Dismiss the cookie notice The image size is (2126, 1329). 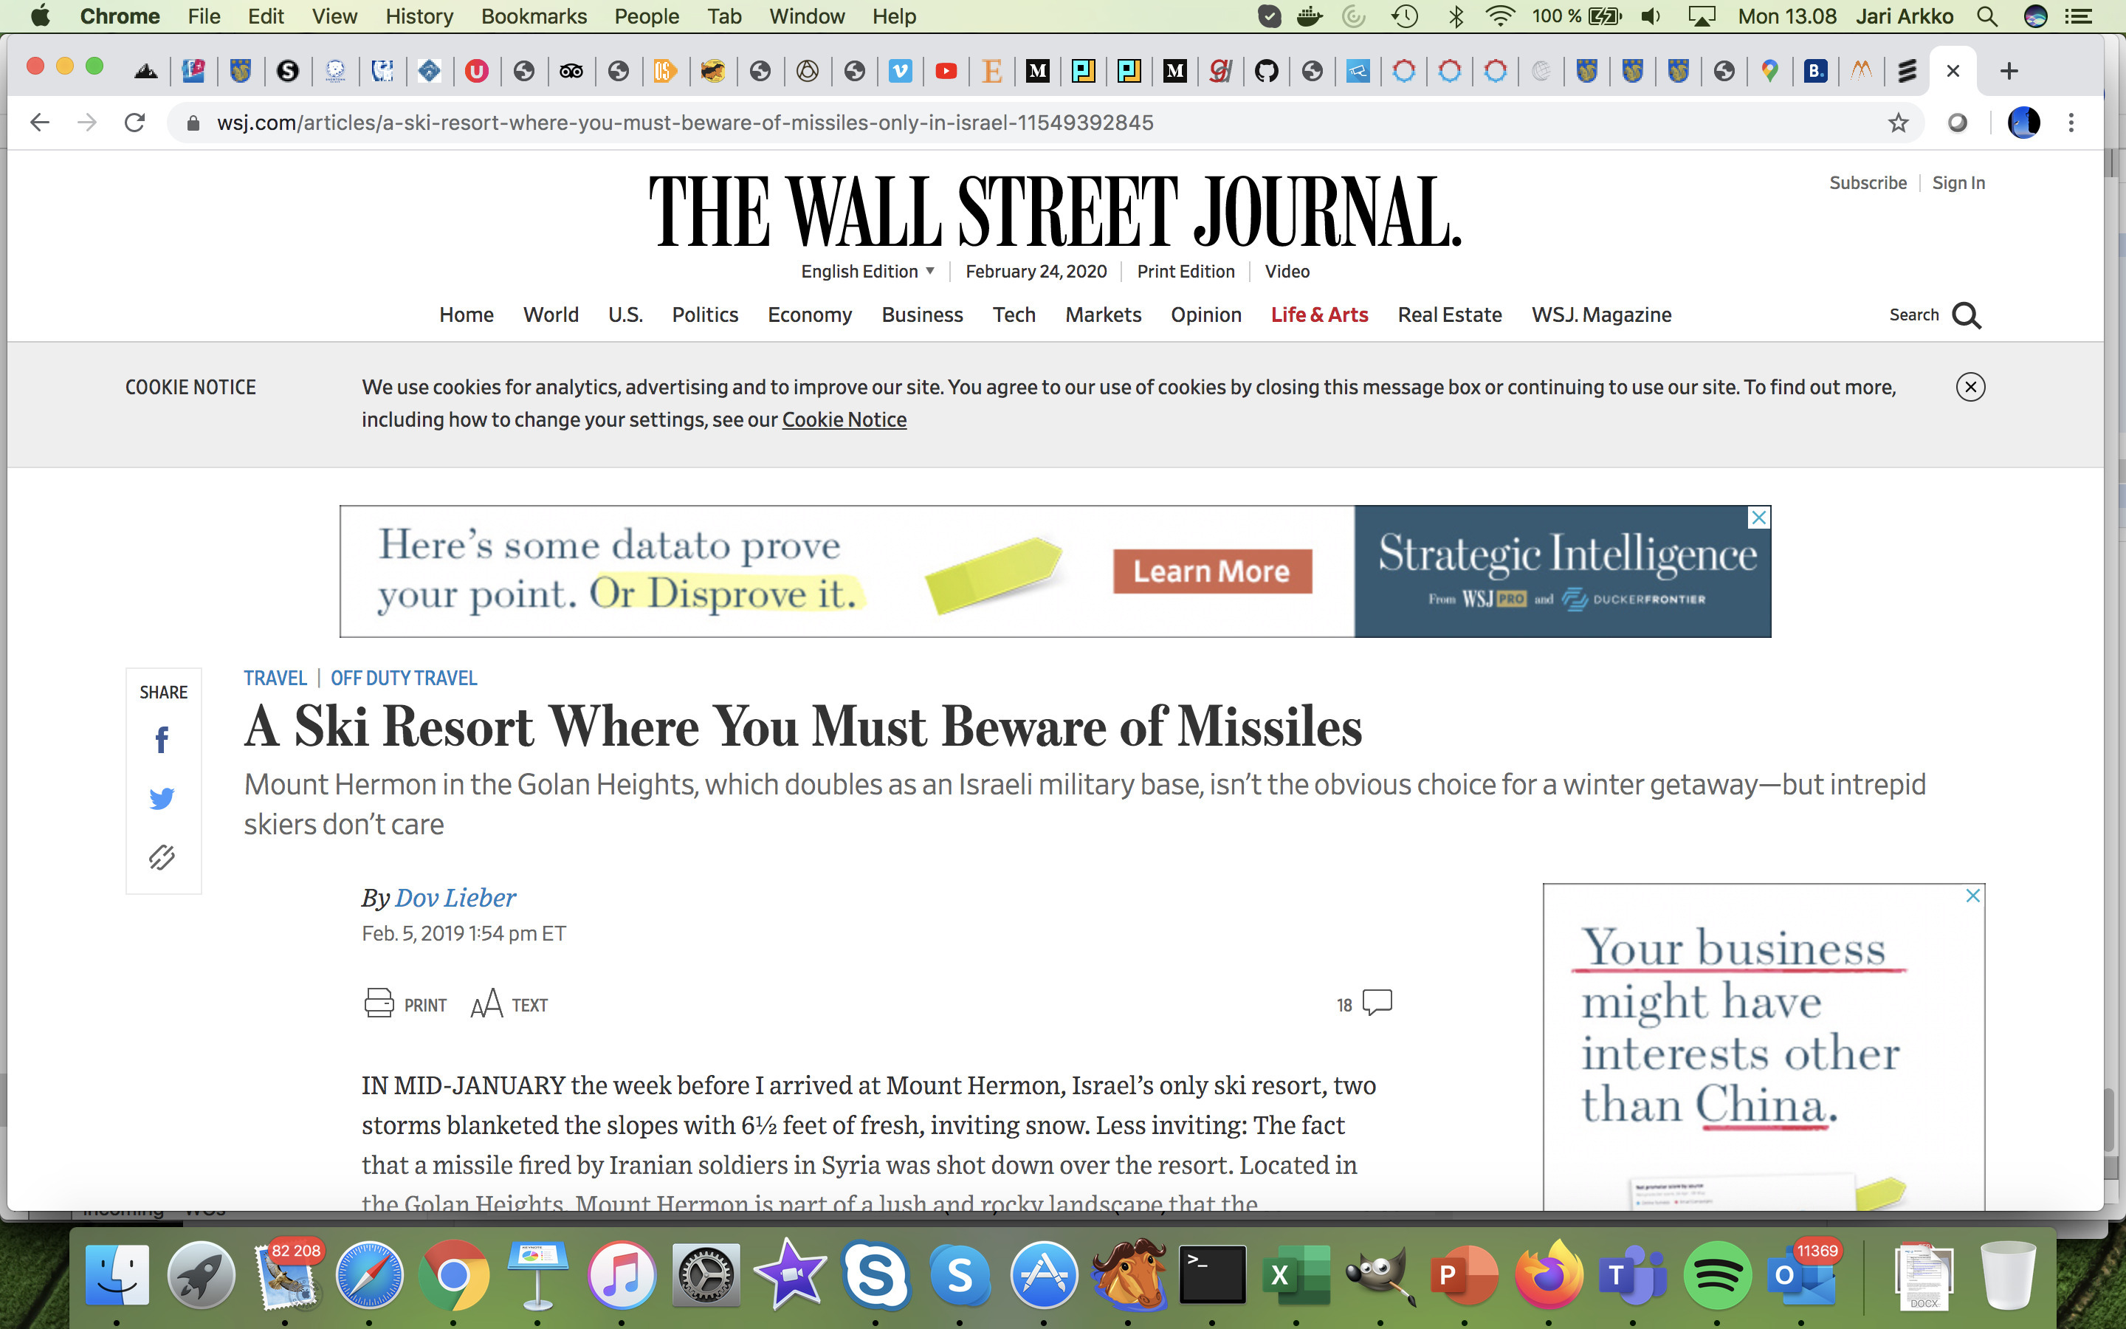(x=1970, y=387)
